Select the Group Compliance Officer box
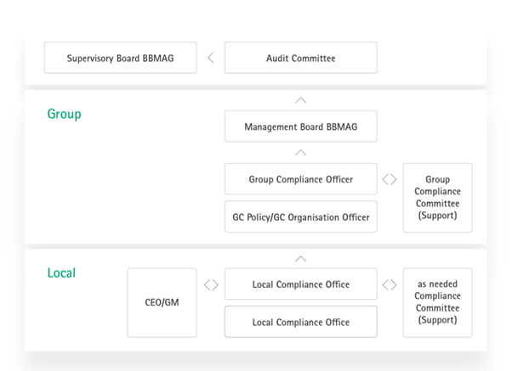The height and width of the screenshot is (371, 512). pyautogui.click(x=301, y=179)
